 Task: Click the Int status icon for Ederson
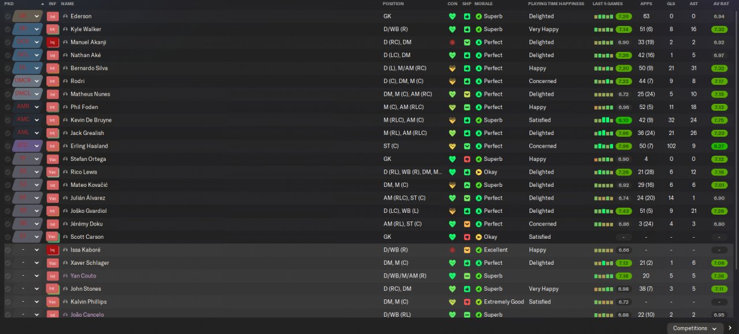pyautogui.click(x=53, y=16)
